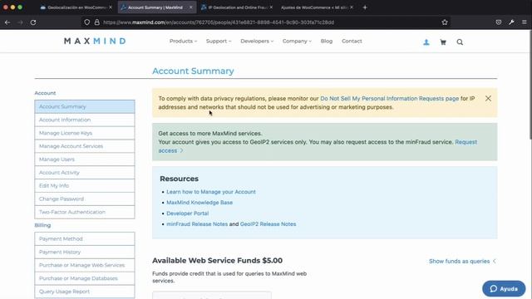Switch to Geolocalización en WooCommerce tab
The height and width of the screenshot is (299, 532).
click(76, 7)
